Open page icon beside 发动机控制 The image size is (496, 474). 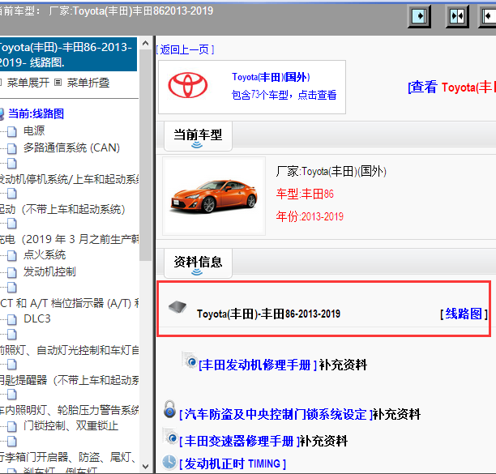coord(12,272)
